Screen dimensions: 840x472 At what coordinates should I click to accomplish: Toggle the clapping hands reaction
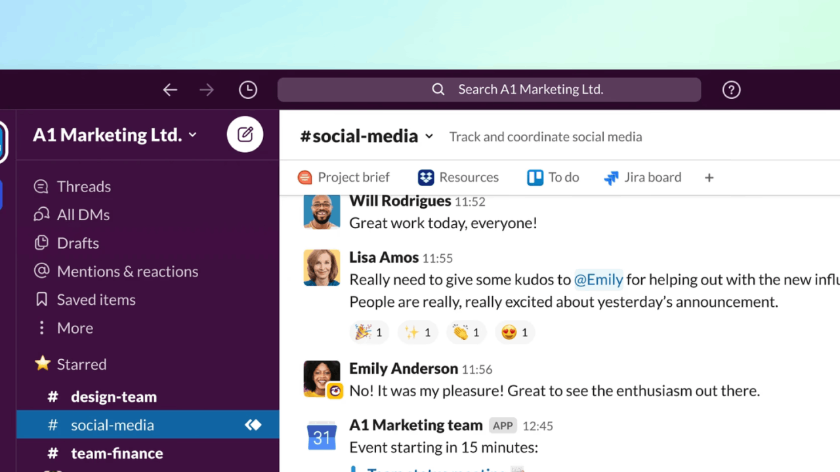coord(466,332)
